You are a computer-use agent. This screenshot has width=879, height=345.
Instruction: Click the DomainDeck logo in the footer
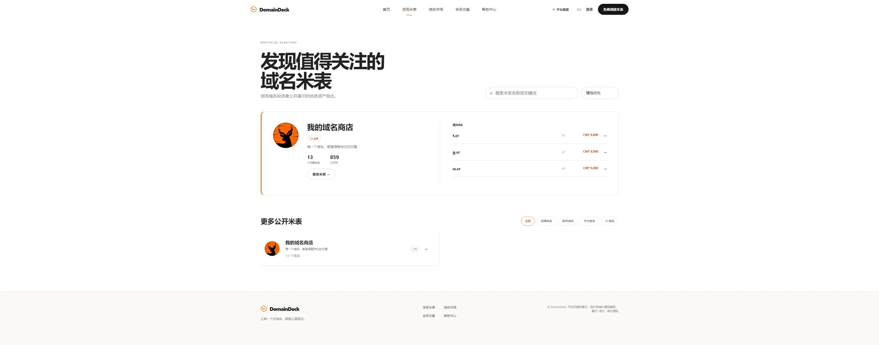280,309
